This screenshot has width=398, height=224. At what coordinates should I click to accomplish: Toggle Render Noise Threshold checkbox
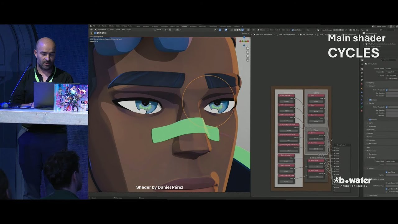tap(387, 107)
